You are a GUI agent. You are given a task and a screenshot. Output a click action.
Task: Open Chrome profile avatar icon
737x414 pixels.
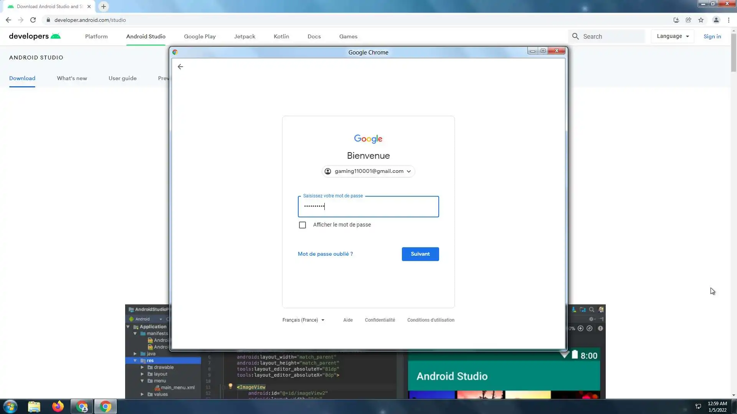coord(716,20)
